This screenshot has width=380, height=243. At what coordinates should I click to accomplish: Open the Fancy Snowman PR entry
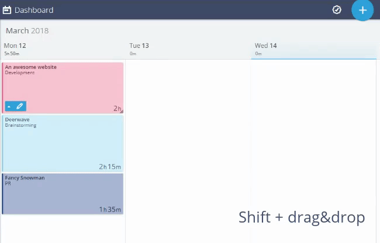(x=63, y=193)
